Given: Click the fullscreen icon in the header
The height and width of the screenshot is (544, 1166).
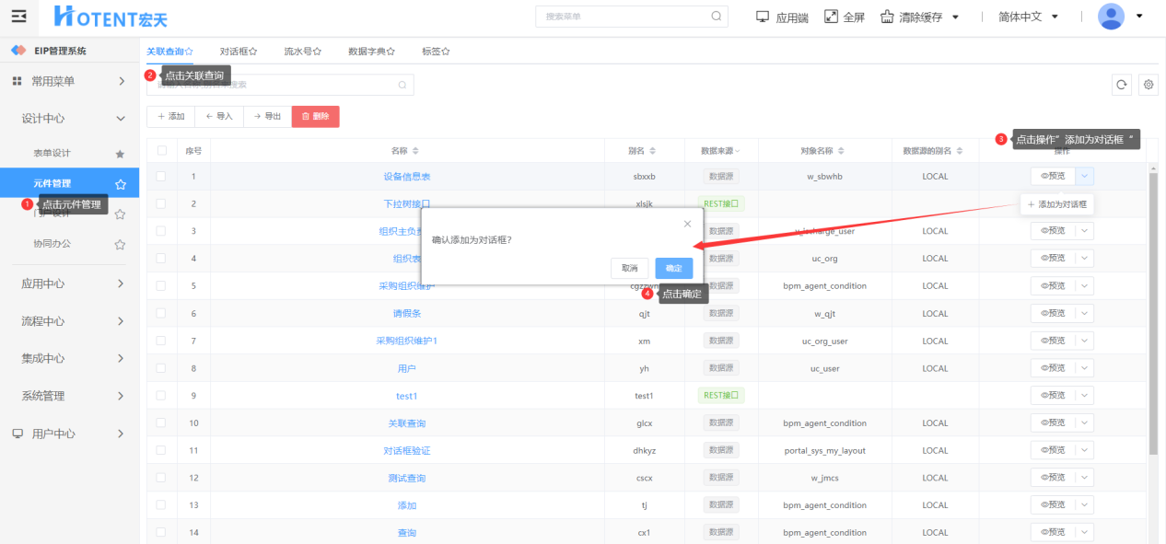Looking at the screenshot, I should coord(831,17).
